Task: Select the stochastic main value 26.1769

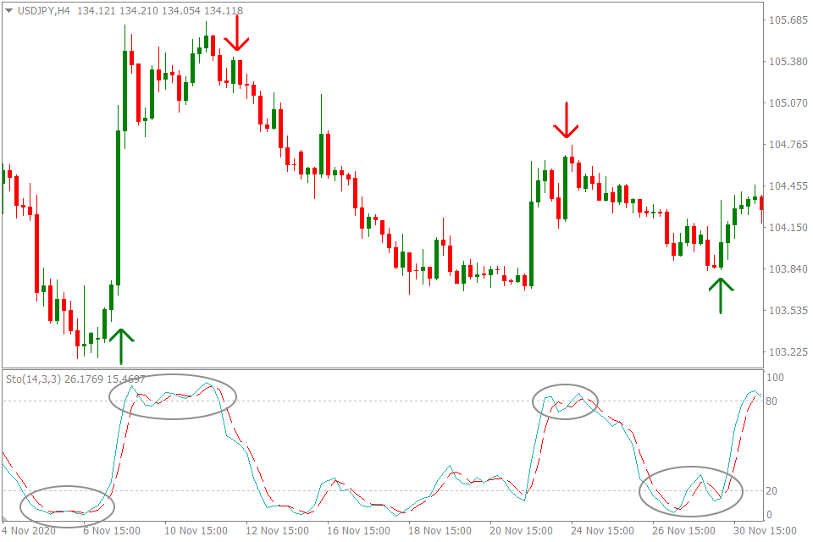Action: tap(84, 379)
